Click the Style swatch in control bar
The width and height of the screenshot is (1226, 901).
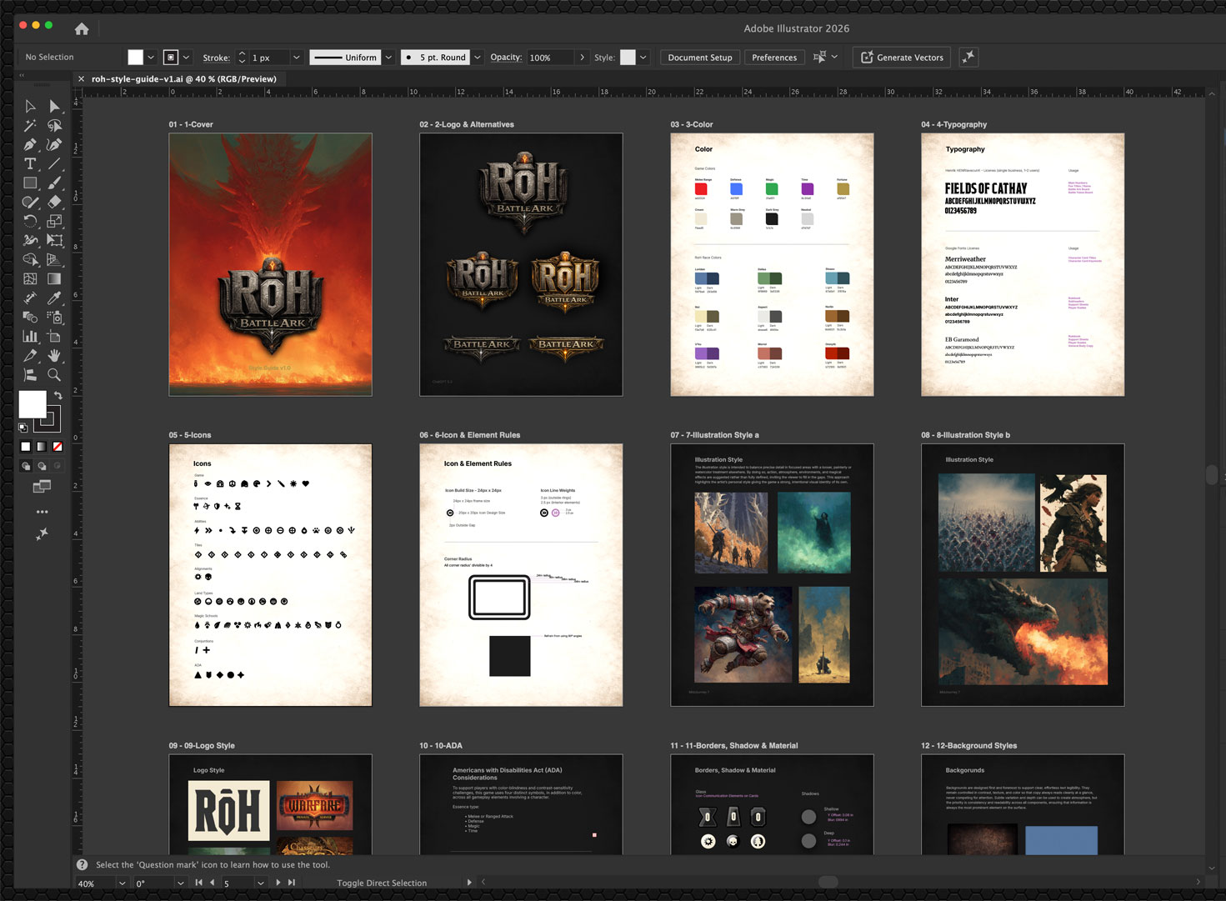(628, 58)
